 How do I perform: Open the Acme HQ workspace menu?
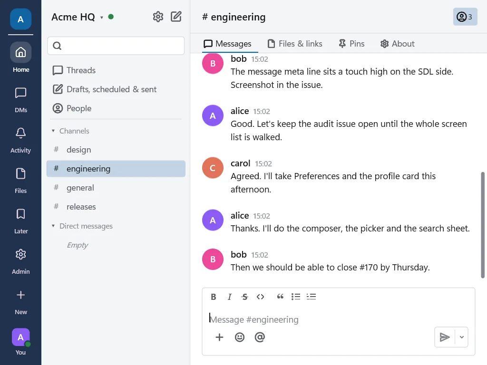pos(77,17)
